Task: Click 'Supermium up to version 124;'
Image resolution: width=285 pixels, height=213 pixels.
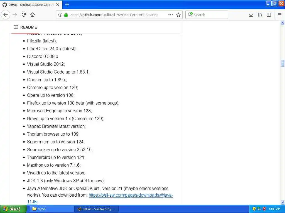Action: (x=56, y=142)
